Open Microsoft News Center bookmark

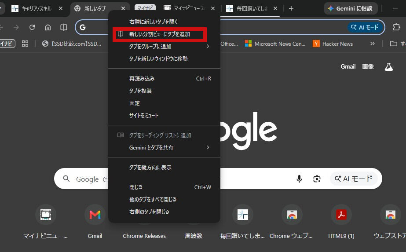(275, 44)
